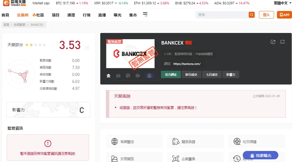Click the ADA $0.3297 ticker
The image size is (292, 162).
[x=232, y=3]
